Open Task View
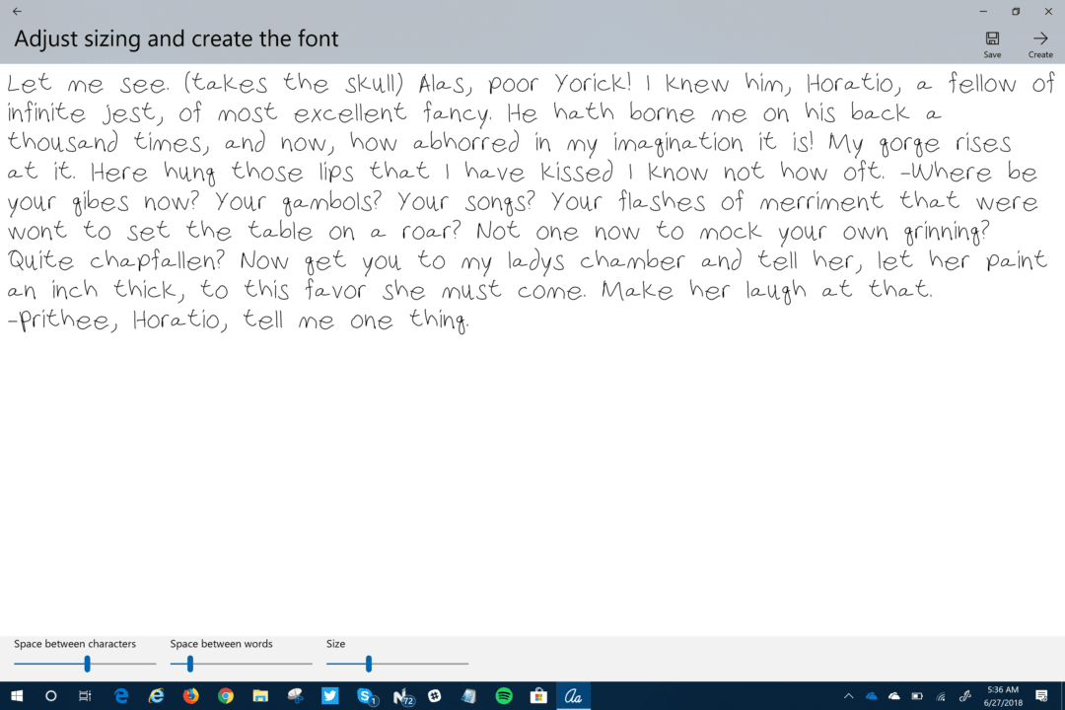 pos(84,696)
